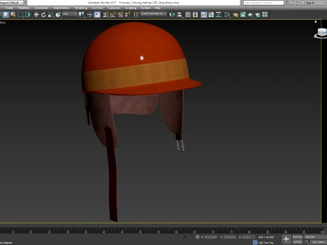Open the Rendered Frame Window icon
Viewport: 327px width, 245px height.
(x=243, y=15)
